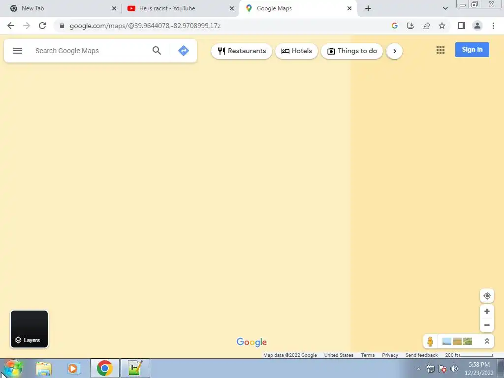504x378 pixels.
Task: Show more category chips with the right arrow
Action: (x=394, y=51)
